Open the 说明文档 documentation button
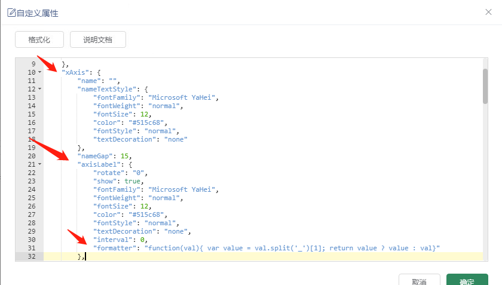Screen dimensions: 502x285 pyautogui.click(x=97, y=39)
